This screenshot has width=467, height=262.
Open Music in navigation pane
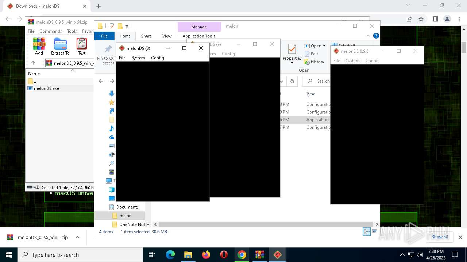click(x=112, y=128)
